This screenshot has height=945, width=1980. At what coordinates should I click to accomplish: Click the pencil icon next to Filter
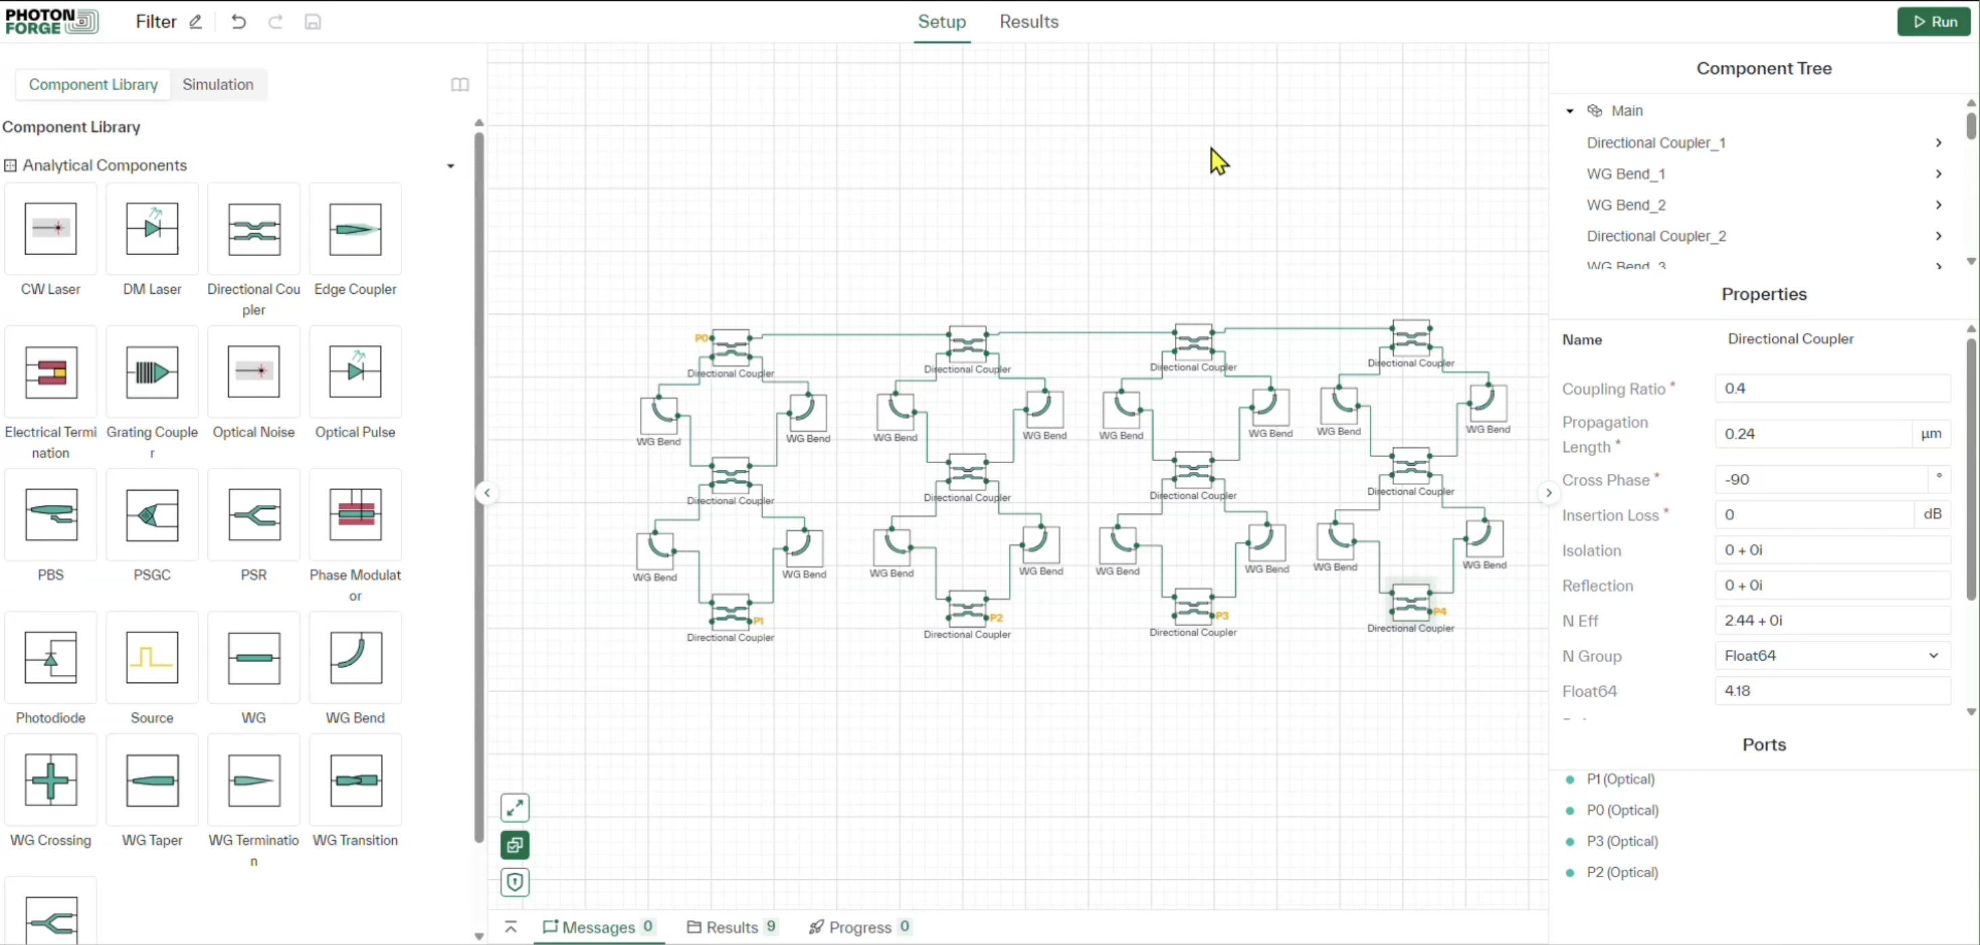[195, 22]
